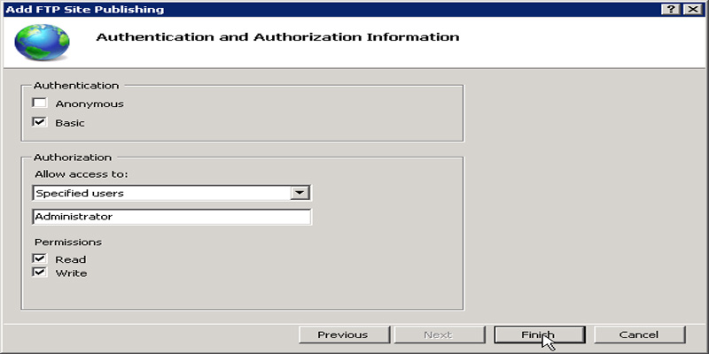Close the Add FTP Site Publishing dialog

tap(691, 8)
